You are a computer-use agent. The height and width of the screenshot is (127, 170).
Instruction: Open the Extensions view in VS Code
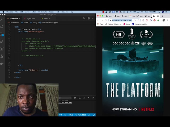coord(2,49)
